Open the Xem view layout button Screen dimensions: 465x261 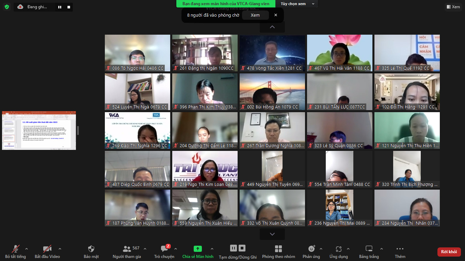pyautogui.click(x=453, y=7)
